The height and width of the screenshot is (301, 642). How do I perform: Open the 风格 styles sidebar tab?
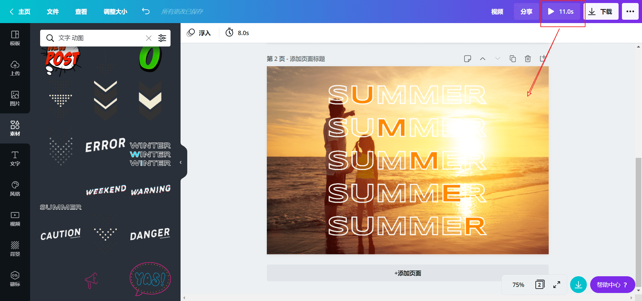click(x=15, y=189)
